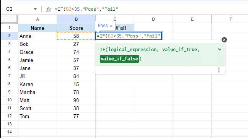Click the score 90 cell
This screenshot has height=138, width=248.
point(76,100)
